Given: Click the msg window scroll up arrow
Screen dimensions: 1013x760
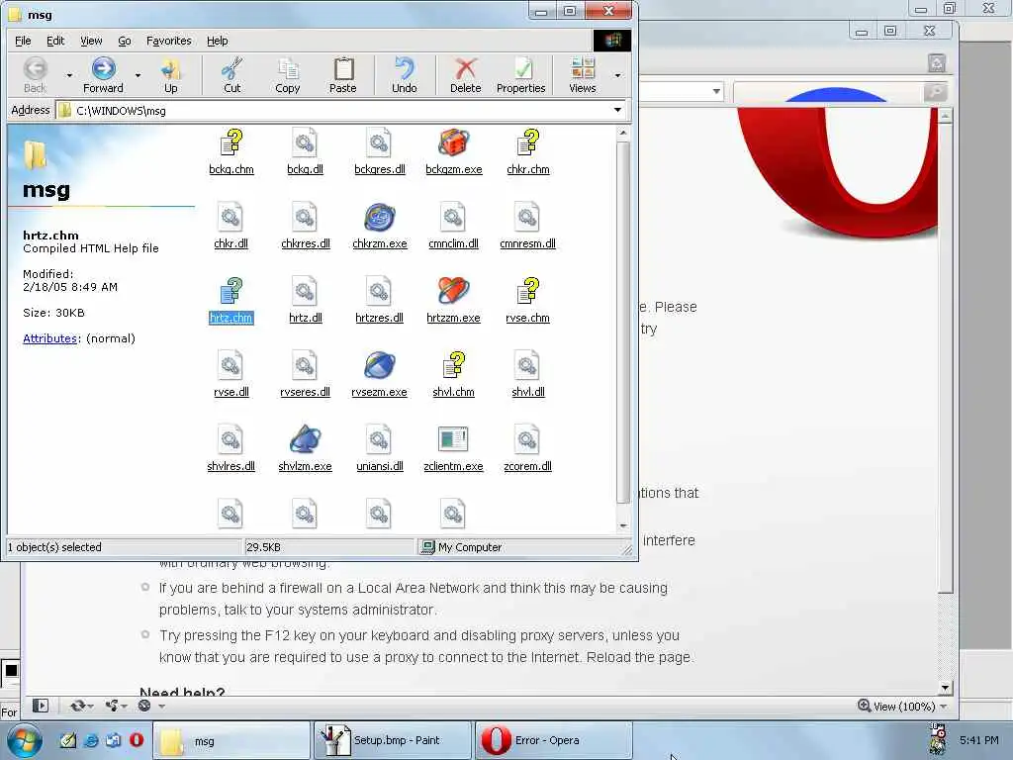Looking at the screenshot, I should [623, 134].
